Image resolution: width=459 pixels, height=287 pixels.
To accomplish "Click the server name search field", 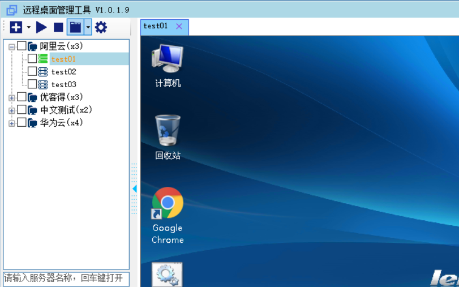I will pyautogui.click(x=66, y=278).
